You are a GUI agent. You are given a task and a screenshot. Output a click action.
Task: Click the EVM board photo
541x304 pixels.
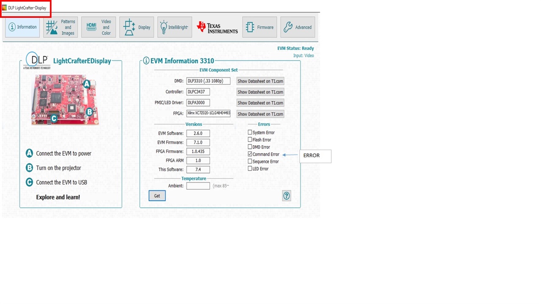pyautogui.click(x=64, y=99)
